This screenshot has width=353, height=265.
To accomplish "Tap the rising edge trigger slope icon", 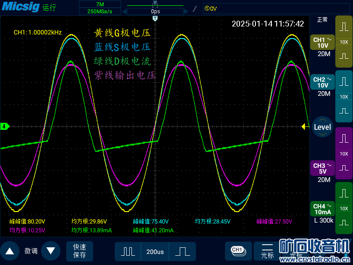I will point(195,9).
